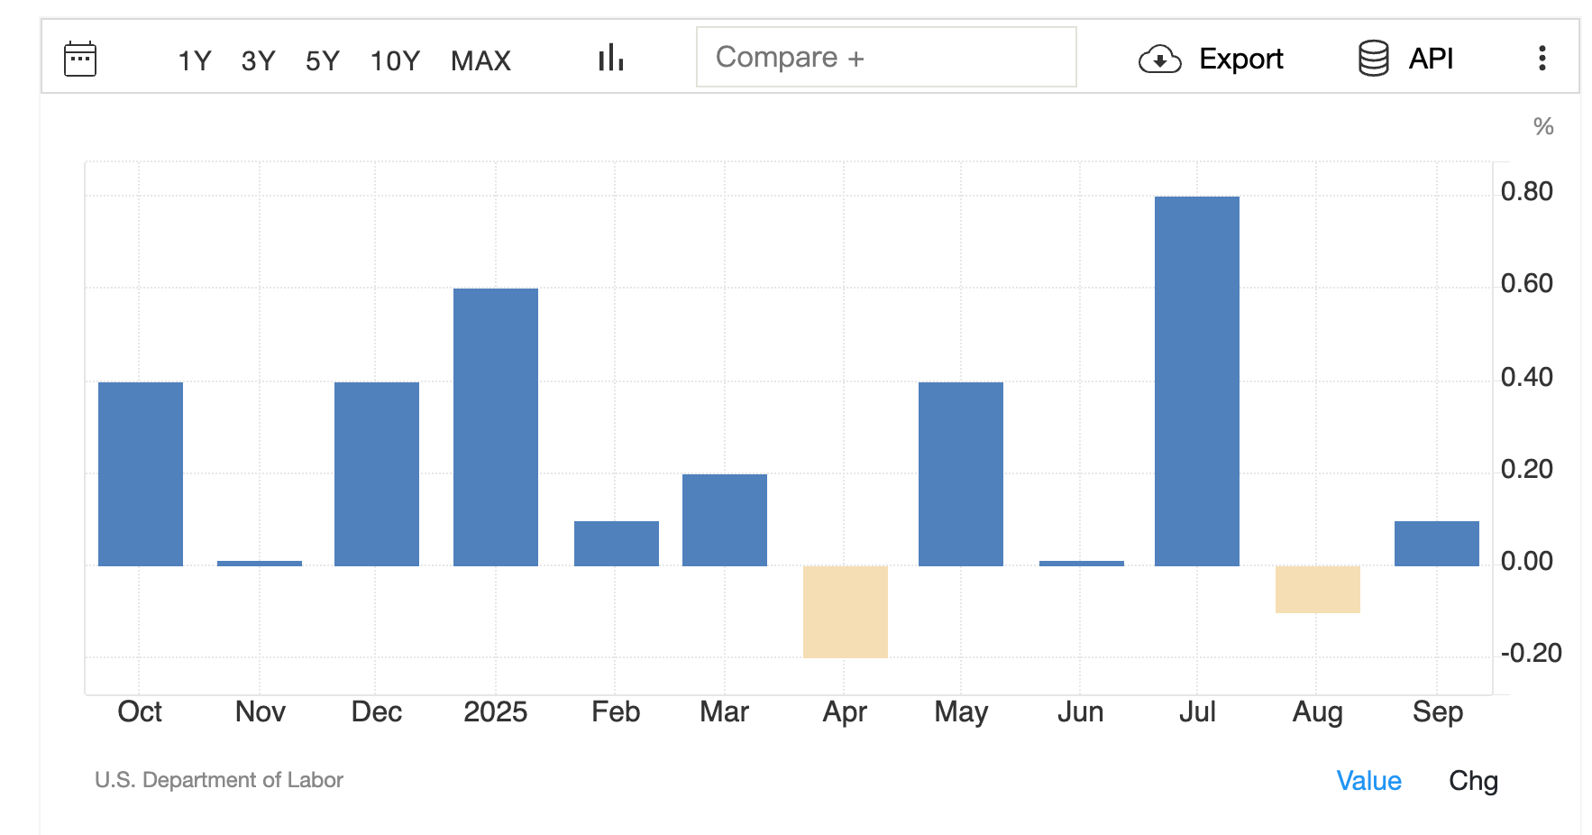
Task: Click the API menu item
Action: [x=1430, y=58]
